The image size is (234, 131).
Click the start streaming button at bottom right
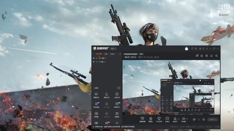(x=213, y=119)
